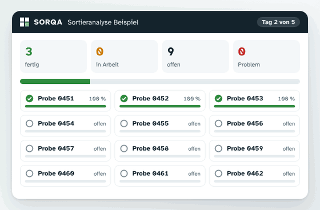This screenshot has height=210, width=320.
Task: Click the 'offen' status of Probe 0462
Action: [x=289, y=173]
